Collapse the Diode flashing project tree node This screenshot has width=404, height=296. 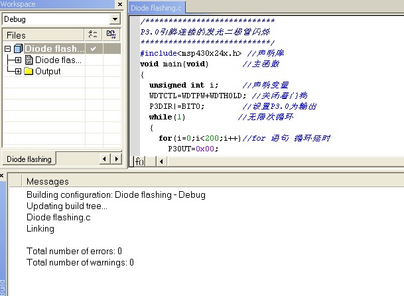pos(7,48)
